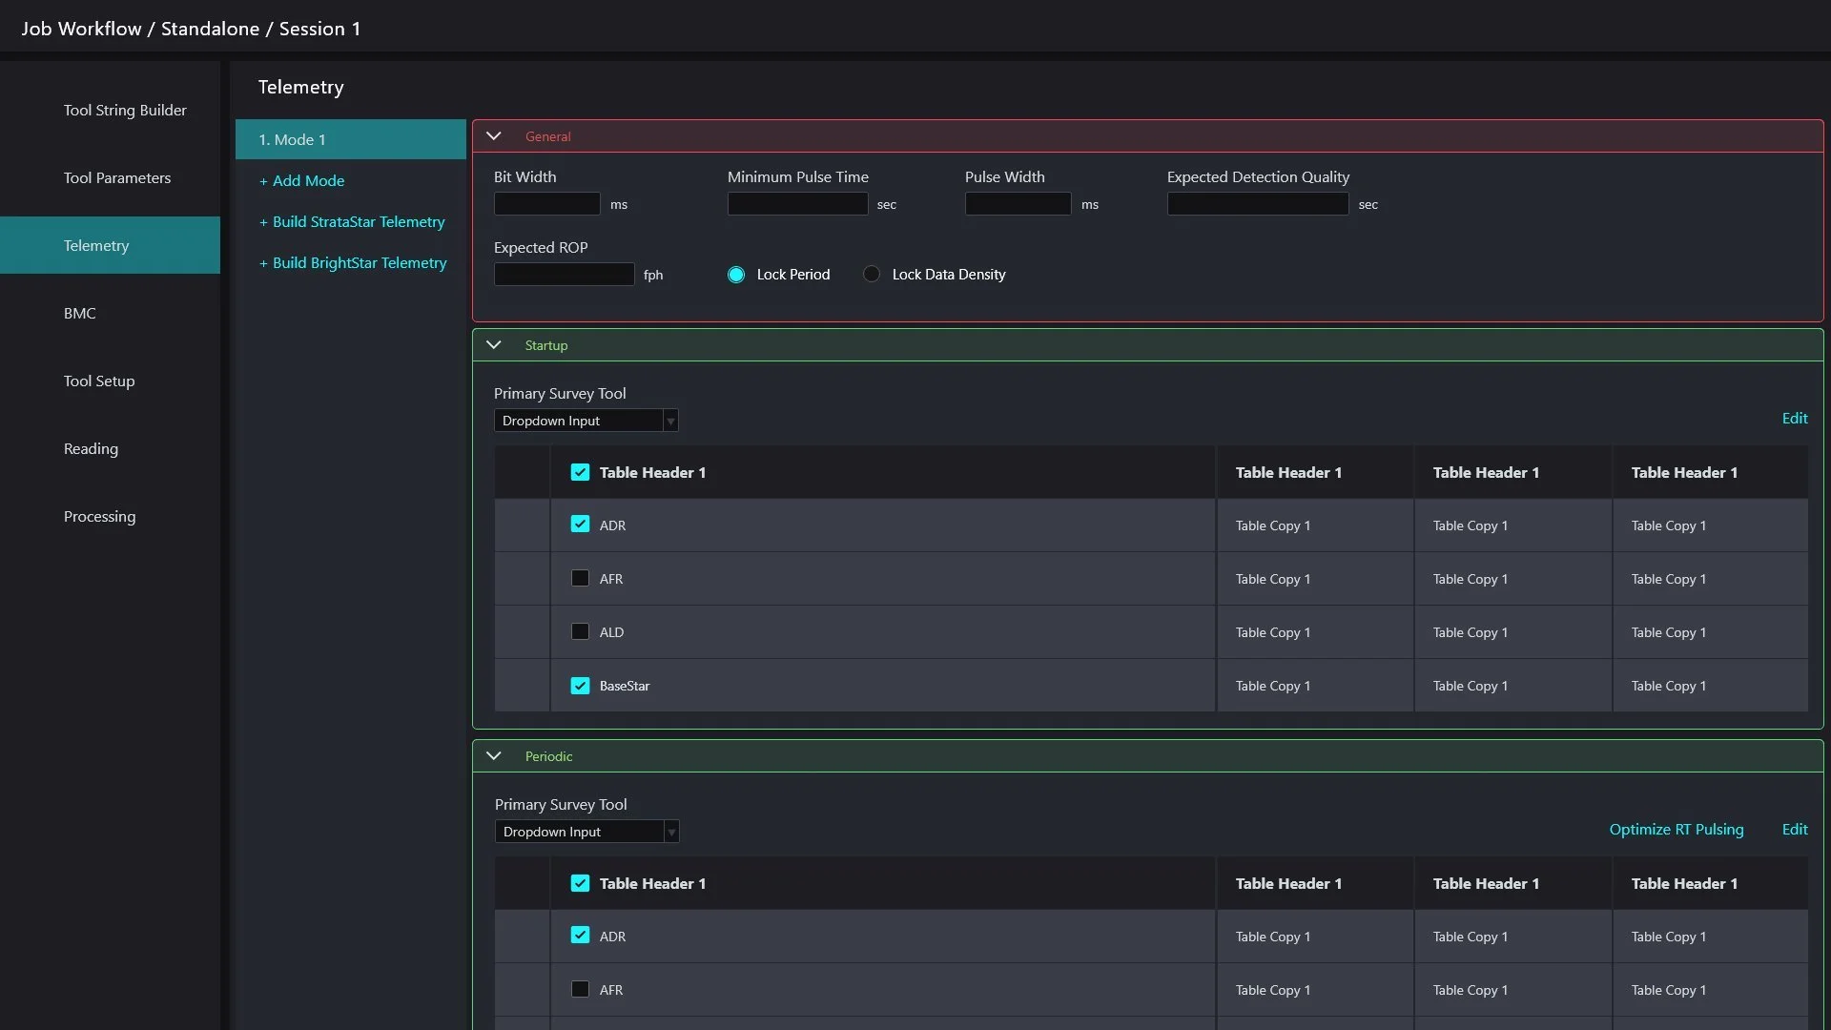Check the AFR checkbox in Startup table
This screenshot has width=1831, height=1030.
coord(580,578)
